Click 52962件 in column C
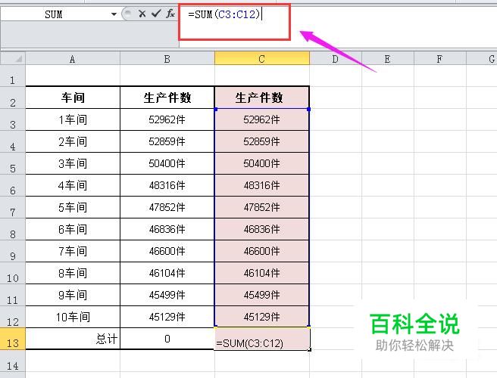497x378 pixels. click(x=262, y=119)
